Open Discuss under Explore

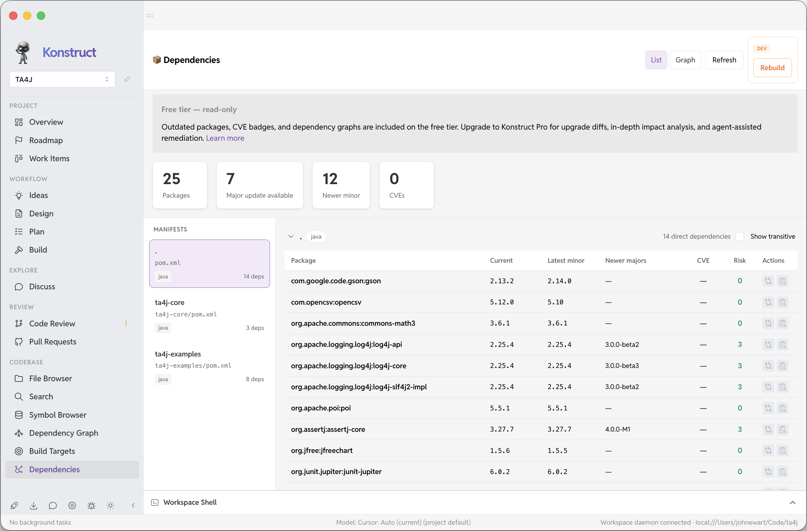tap(72, 287)
